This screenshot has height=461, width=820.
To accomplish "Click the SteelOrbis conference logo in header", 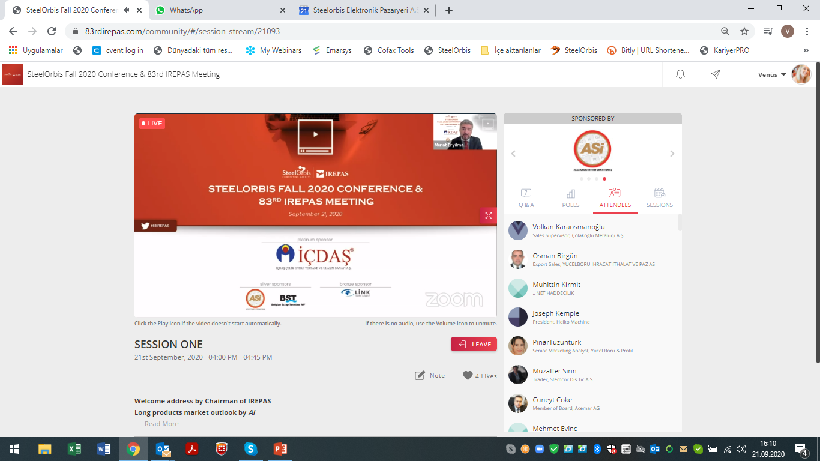I will 12,74.
